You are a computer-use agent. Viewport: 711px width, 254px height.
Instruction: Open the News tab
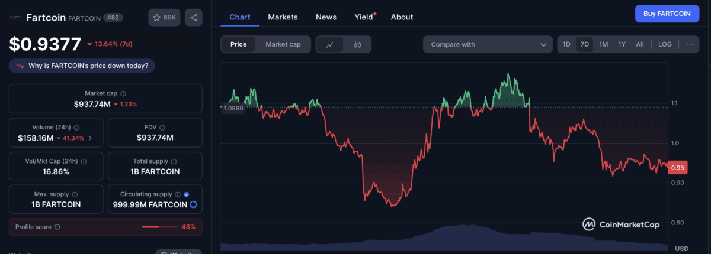326,17
